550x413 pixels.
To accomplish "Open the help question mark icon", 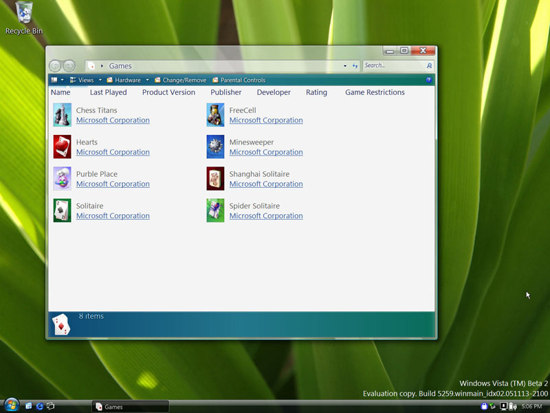I will 428,80.
